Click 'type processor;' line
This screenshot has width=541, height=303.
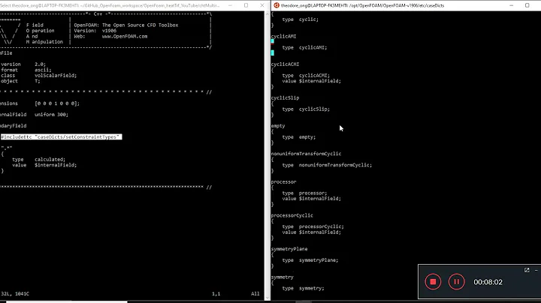pos(304,193)
